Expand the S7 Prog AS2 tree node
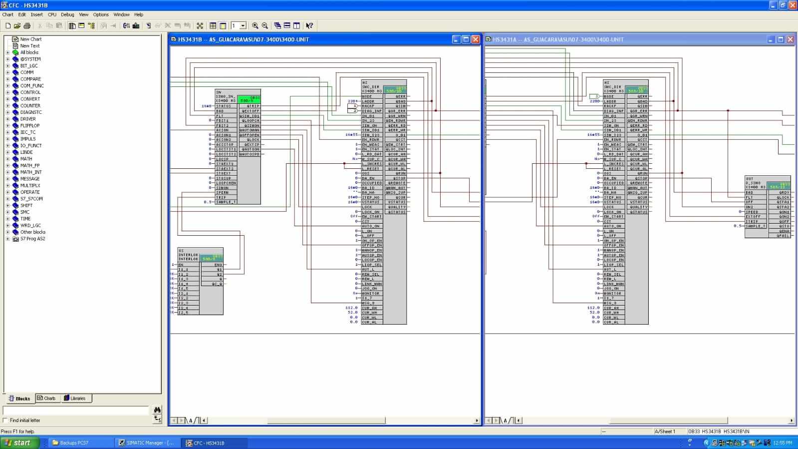This screenshot has width=798, height=449. click(x=7, y=239)
